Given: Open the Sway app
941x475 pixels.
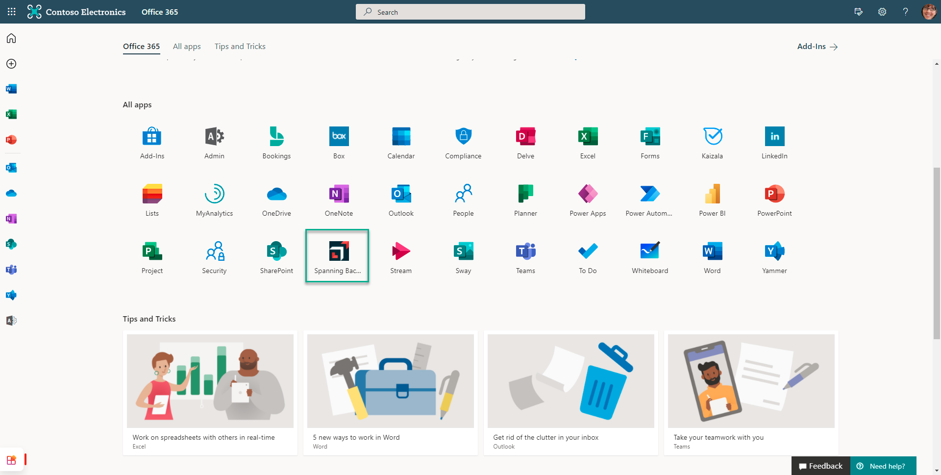Looking at the screenshot, I should pyautogui.click(x=463, y=257).
